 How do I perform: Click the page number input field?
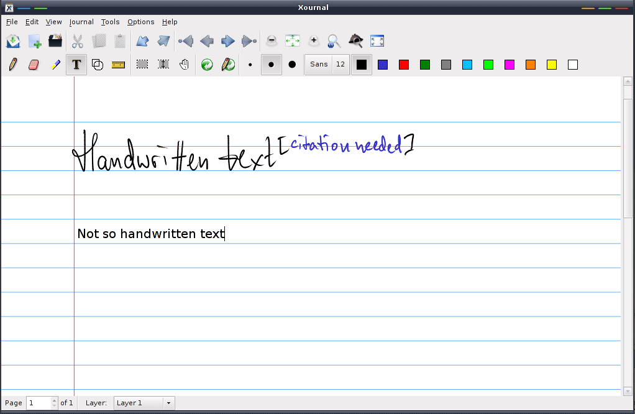click(x=39, y=403)
